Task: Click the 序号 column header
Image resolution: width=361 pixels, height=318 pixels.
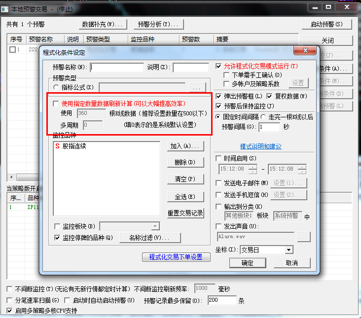Action: (17, 39)
